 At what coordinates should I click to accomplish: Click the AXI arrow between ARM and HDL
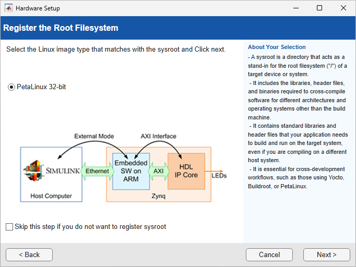coord(159,171)
